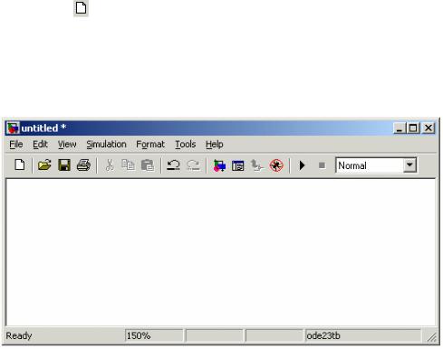
Task: Create a new model from the toolbar
Action: click(x=20, y=165)
